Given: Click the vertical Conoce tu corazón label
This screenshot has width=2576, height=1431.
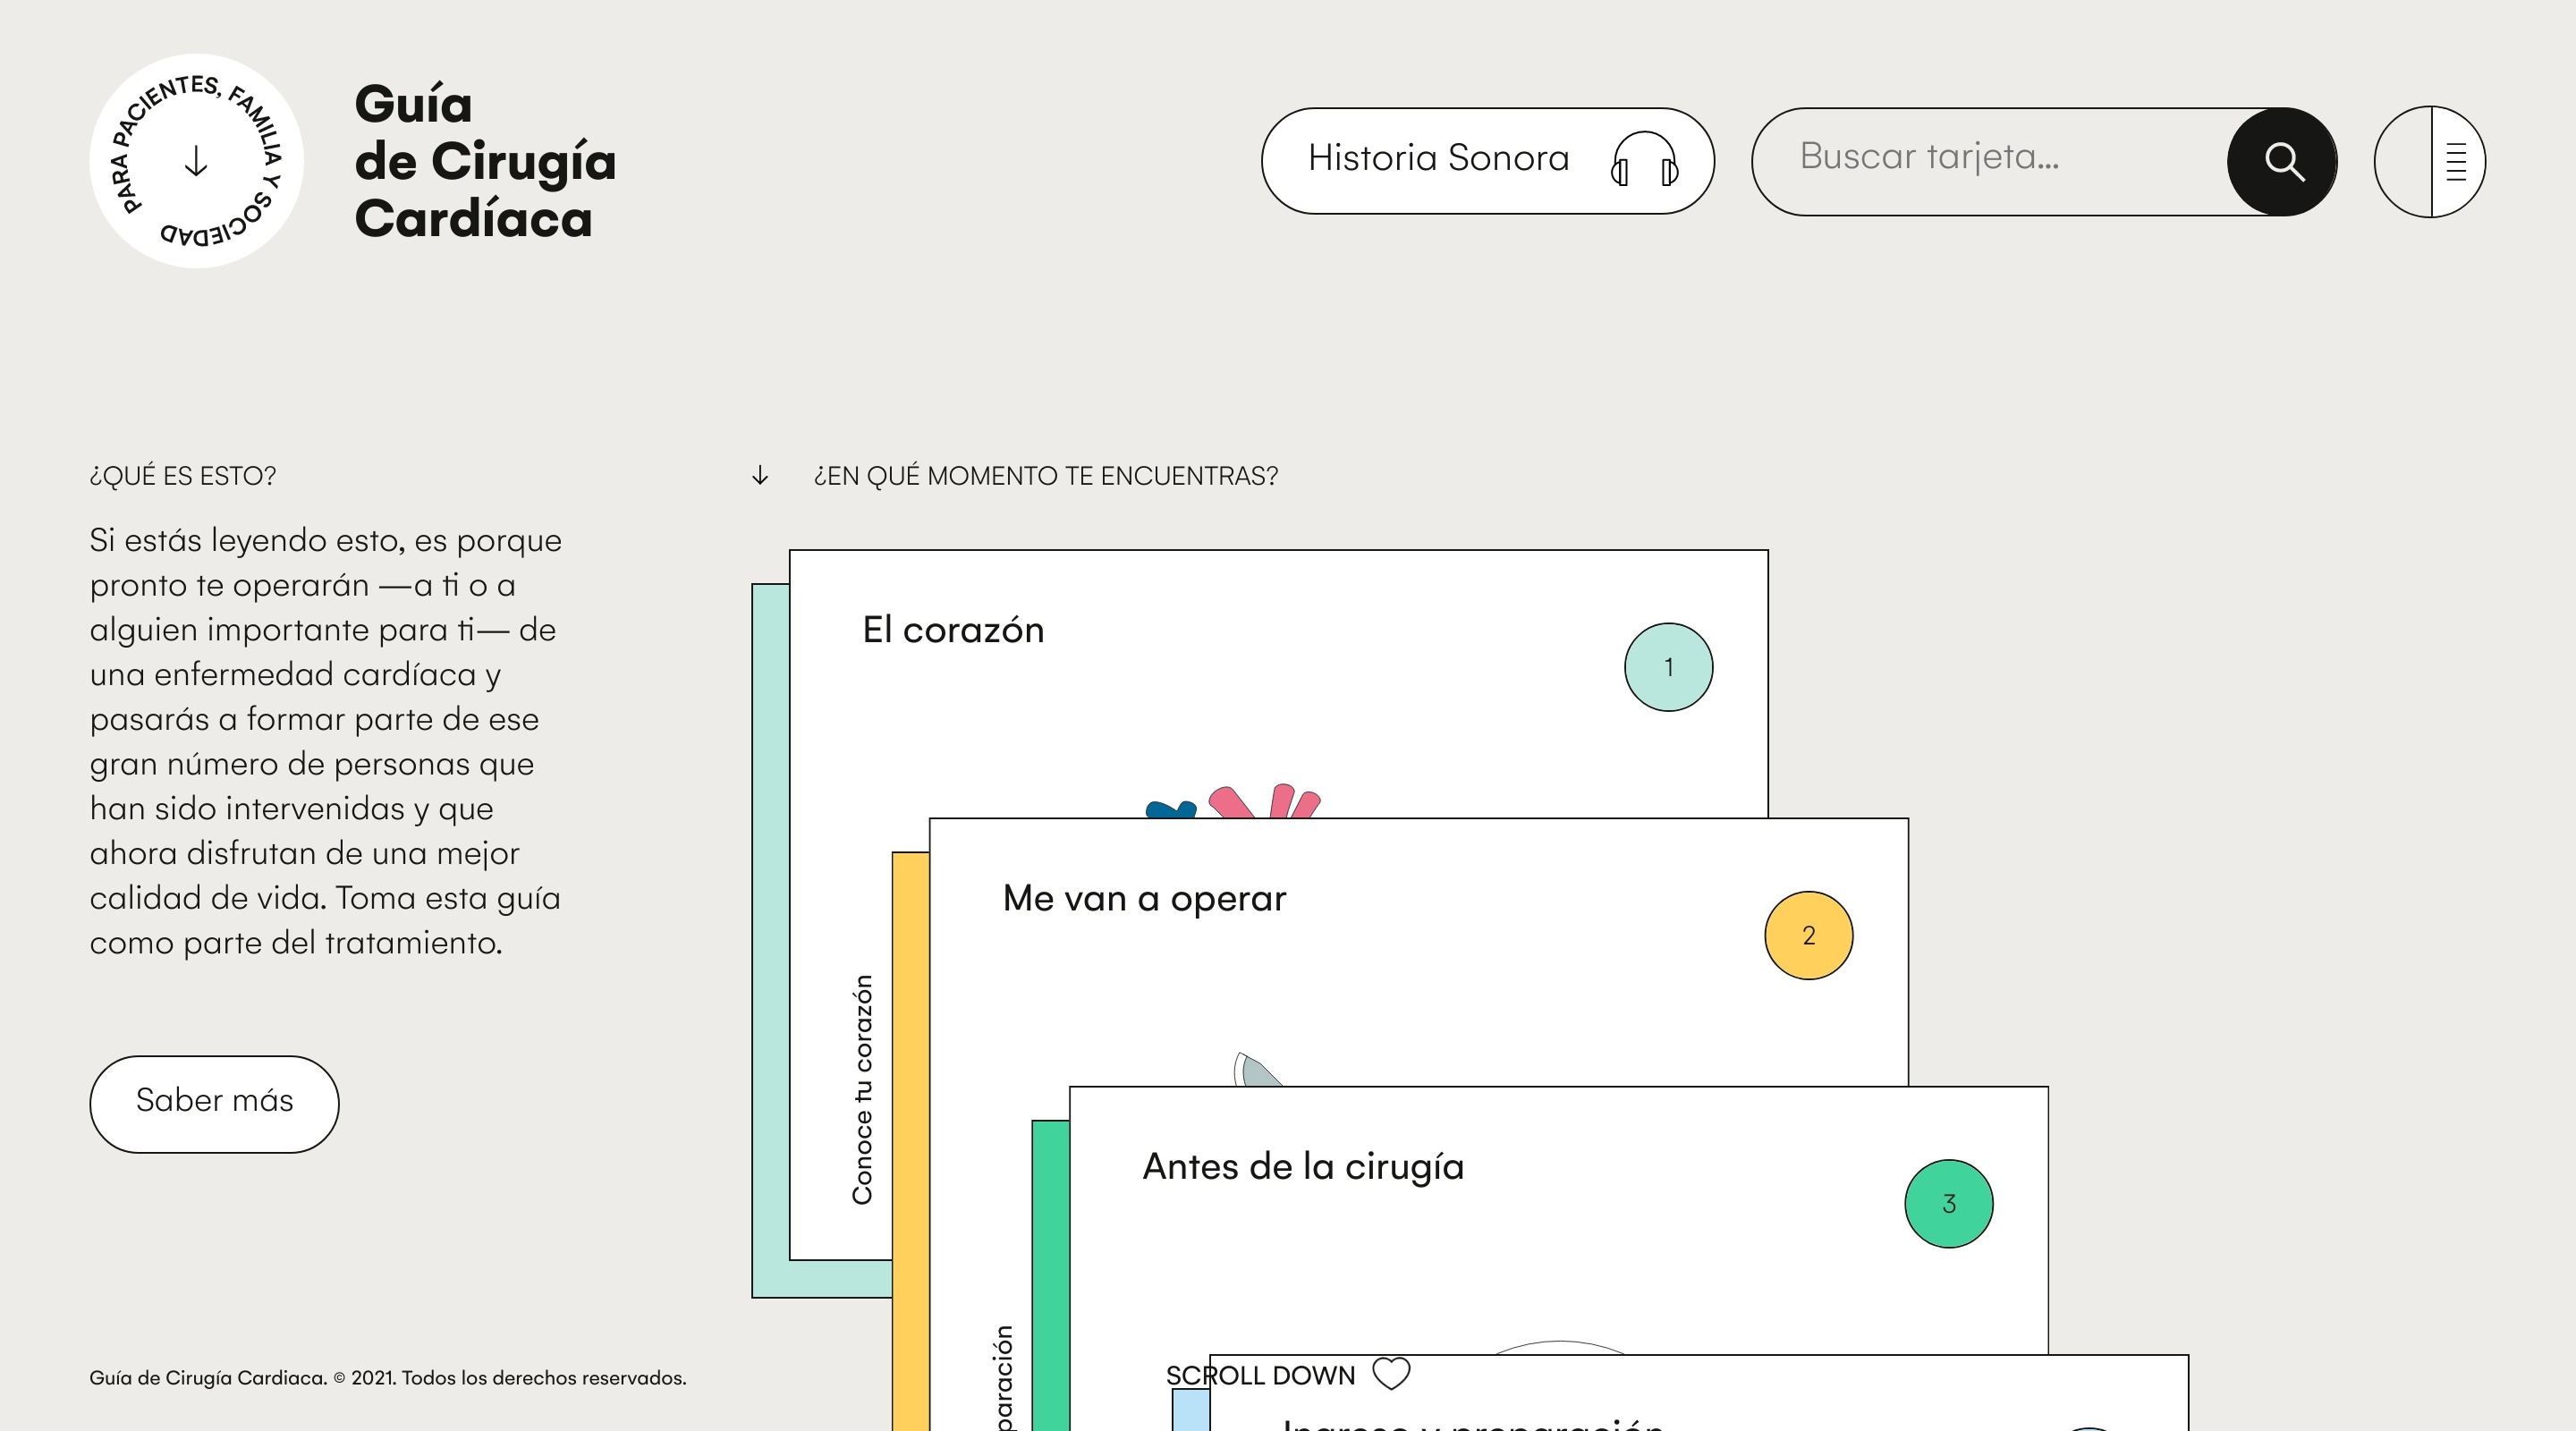Looking at the screenshot, I should (862, 1089).
